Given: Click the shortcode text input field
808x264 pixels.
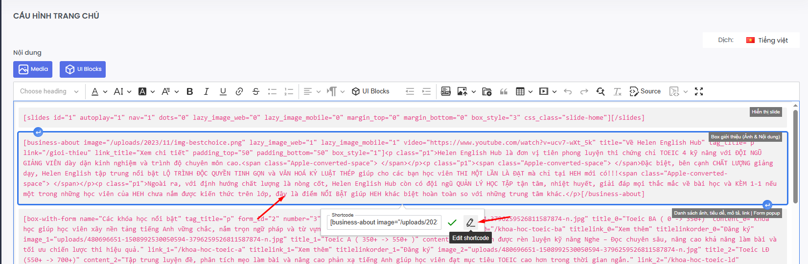Looking at the screenshot, I should coord(383,222).
